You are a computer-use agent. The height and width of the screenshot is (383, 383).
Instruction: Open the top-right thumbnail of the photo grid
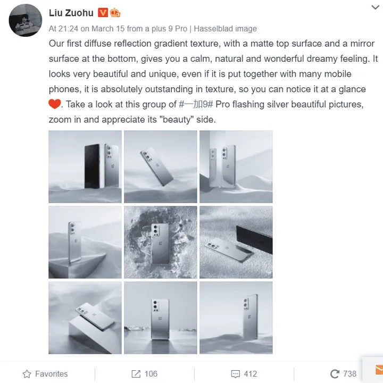(x=236, y=166)
